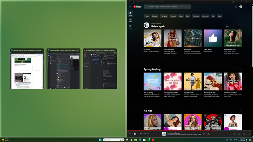
Task: Like the current song with thumbs up
Action: point(208,134)
